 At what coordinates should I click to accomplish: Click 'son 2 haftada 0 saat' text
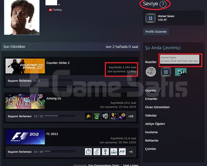[122, 47]
